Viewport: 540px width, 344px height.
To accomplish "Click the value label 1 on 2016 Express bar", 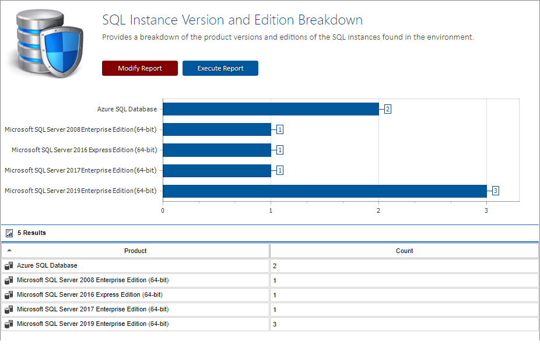I will pos(280,150).
